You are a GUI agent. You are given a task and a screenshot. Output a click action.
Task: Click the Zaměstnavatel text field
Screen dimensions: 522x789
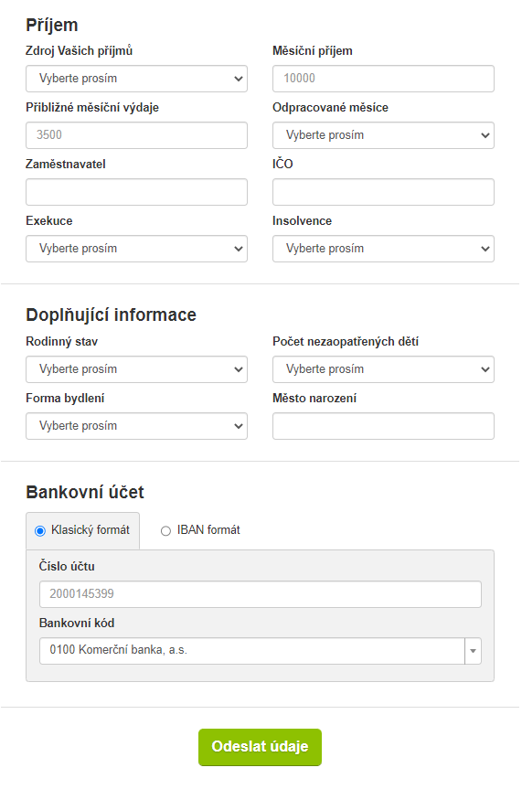(x=136, y=192)
